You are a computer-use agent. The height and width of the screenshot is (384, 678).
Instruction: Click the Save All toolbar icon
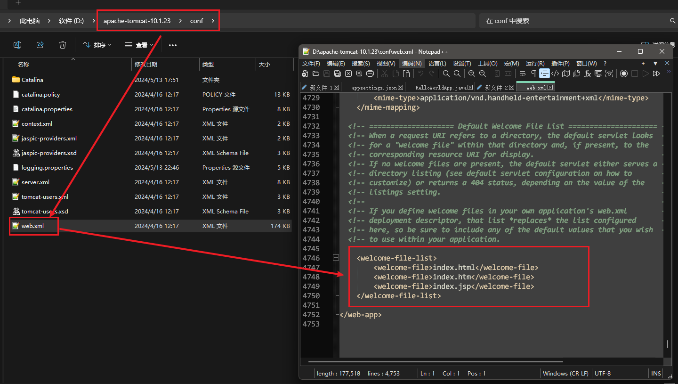338,74
